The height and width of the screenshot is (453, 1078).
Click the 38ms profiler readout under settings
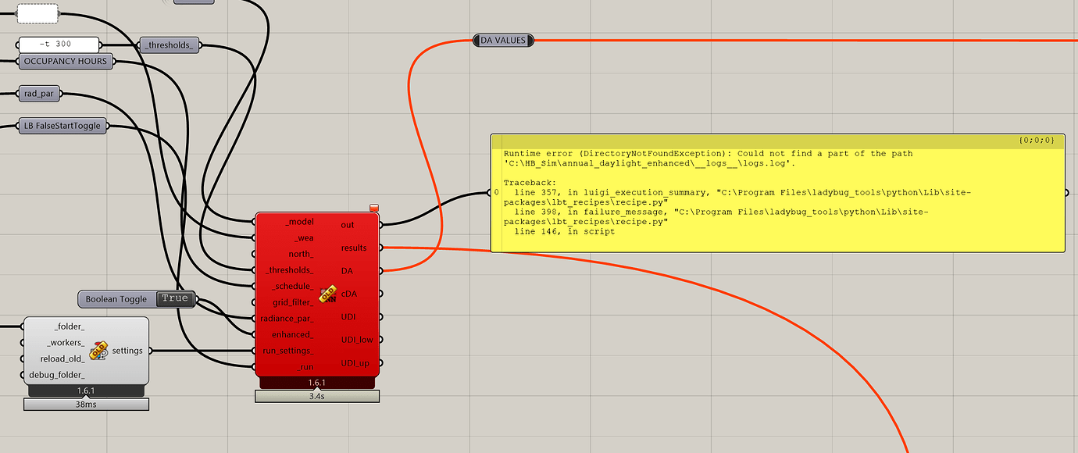(85, 404)
